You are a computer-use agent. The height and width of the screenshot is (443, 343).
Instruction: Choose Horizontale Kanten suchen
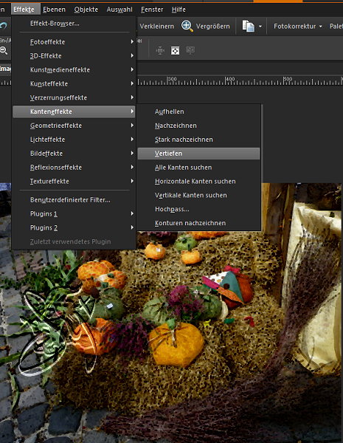pyautogui.click(x=198, y=181)
